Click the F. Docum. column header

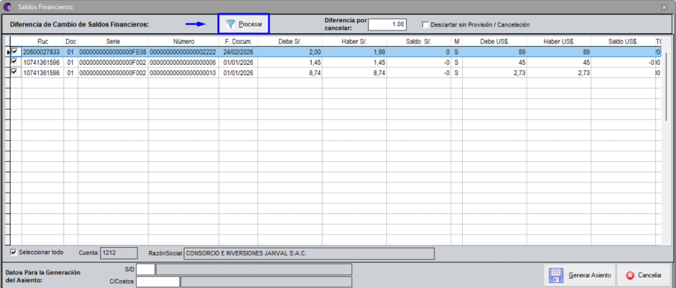coord(238,42)
